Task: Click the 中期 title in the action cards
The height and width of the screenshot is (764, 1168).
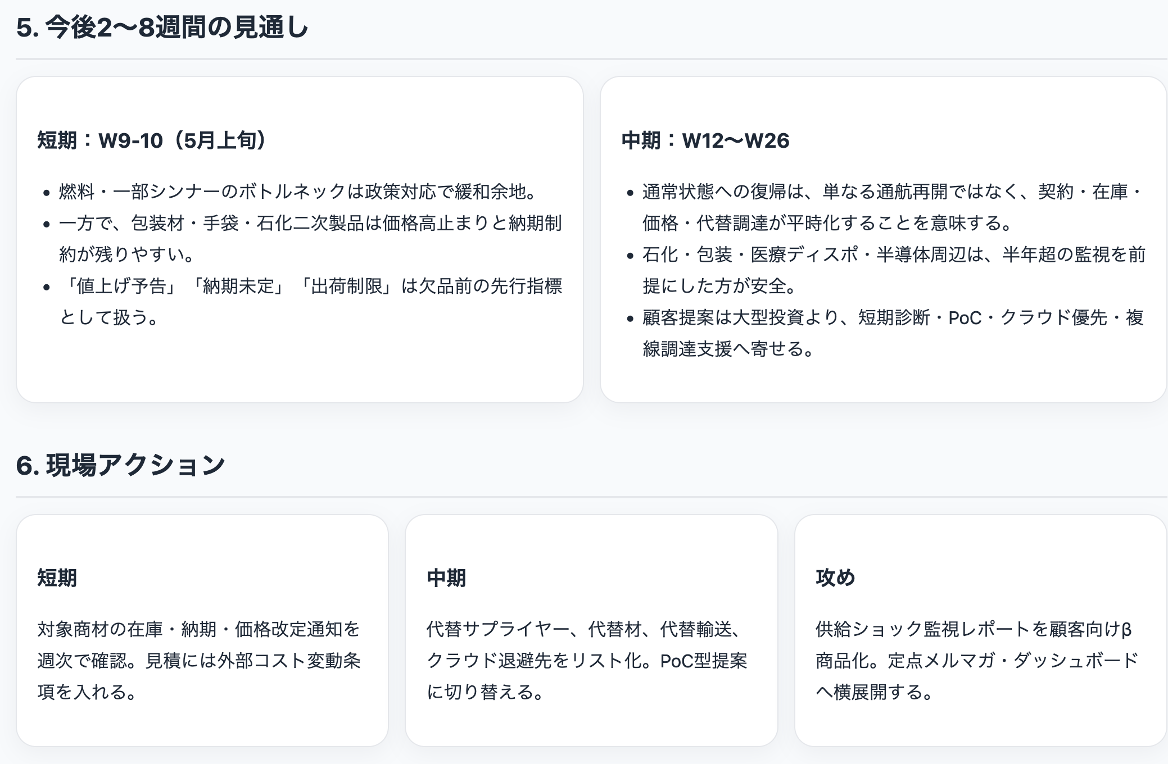Action: click(x=446, y=577)
